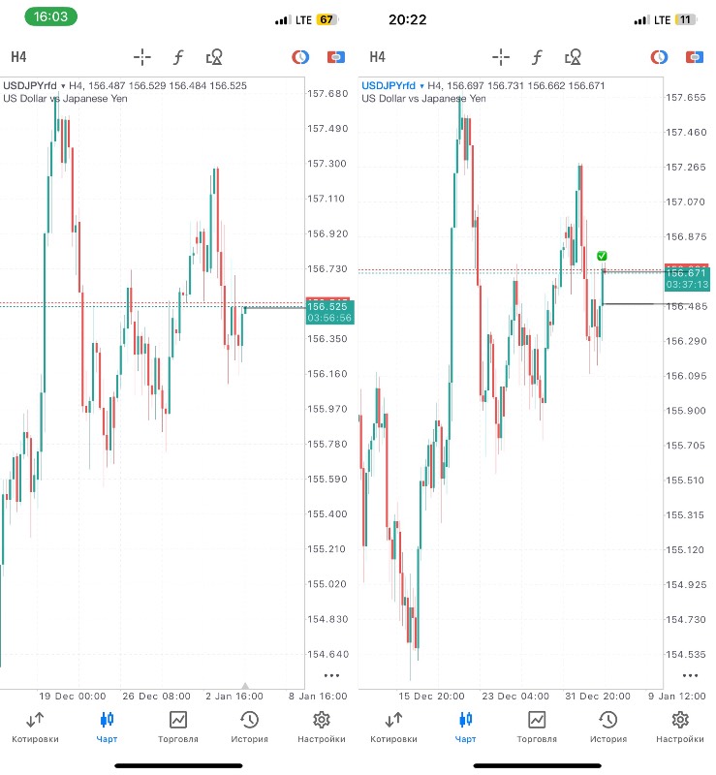Toggle round red-blue icon in right toolbar
Viewport: 716px width, 775px height.
pyautogui.click(x=659, y=57)
